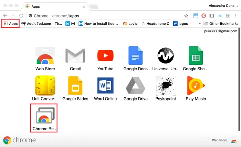Open the Addic7ed.com bookmark
This screenshot has width=241, height=147.
click(x=42, y=24)
